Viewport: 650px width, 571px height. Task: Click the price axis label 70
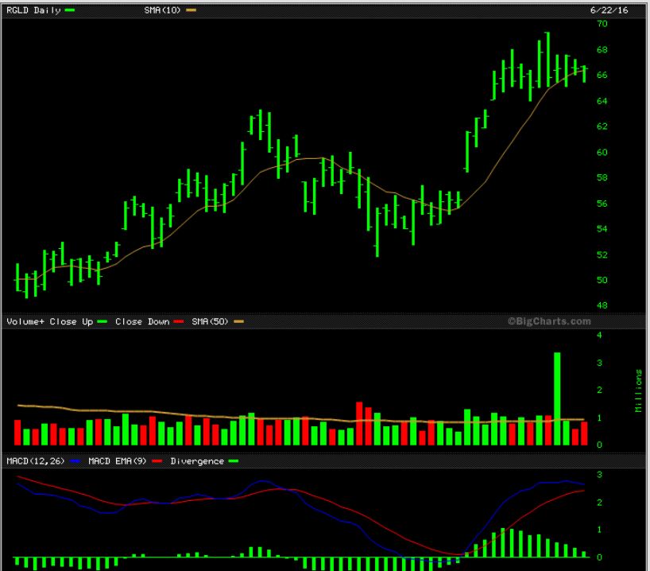pyautogui.click(x=602, y=24)
